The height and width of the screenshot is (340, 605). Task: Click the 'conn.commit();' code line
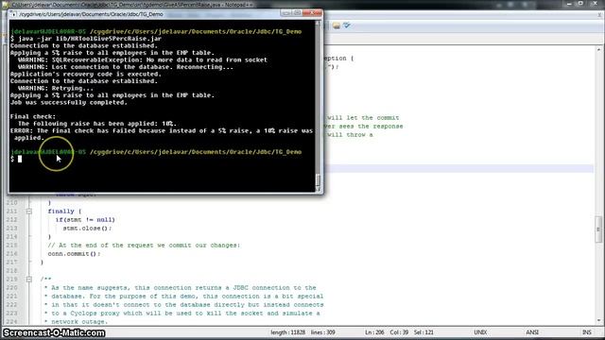tap(74, 254)
